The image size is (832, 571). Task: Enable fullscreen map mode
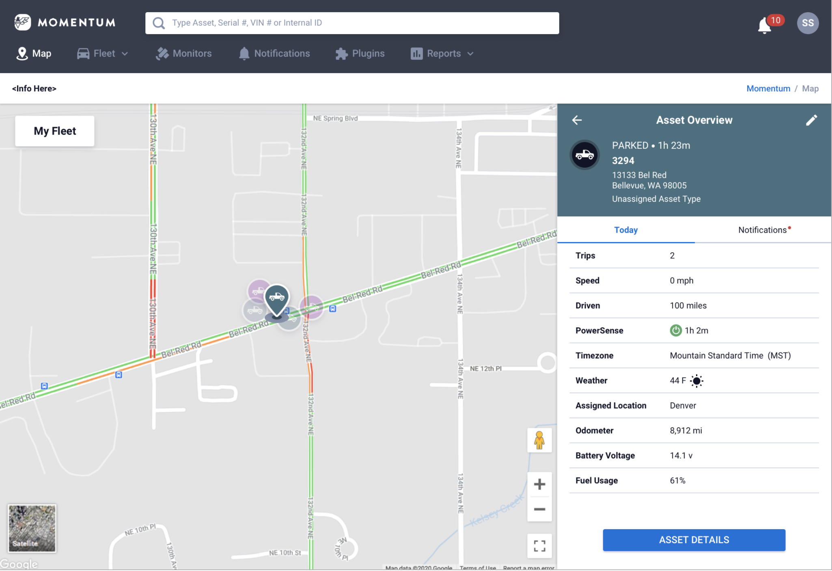click(539, 546)
